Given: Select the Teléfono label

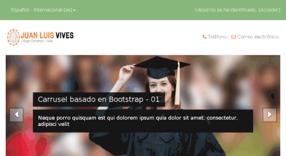Looking at the screenshot, I should pyautogui.click(x=218, y=37).
